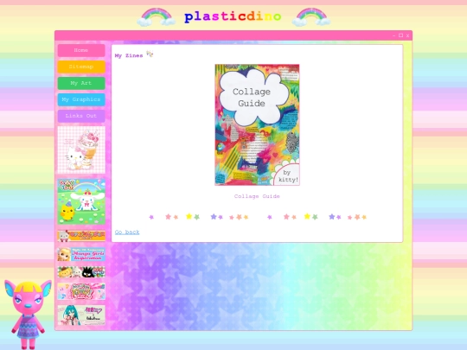Open the pink music-note banner
The width and height of the screenshot is (467, 350).
pos(81,291)
